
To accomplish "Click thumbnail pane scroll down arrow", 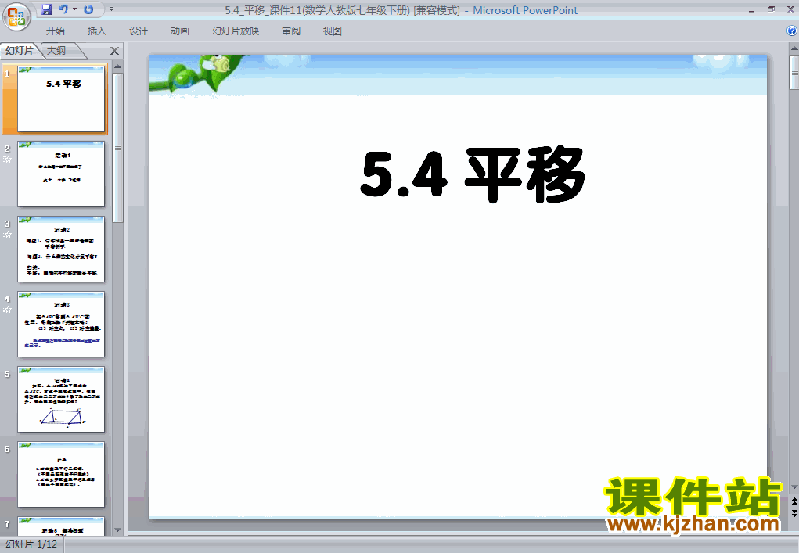I will coord(117,530).
